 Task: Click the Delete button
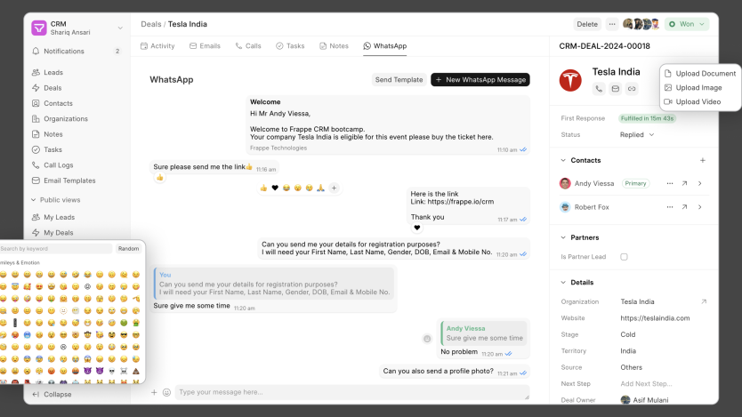coord(587,24)
